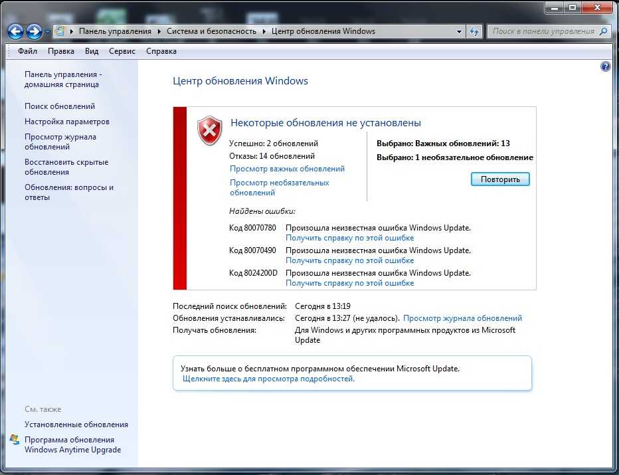Expand the arrow before Система и безопасность
The height and width of the screenshot is (475, 619).
[x=159, y=32]
